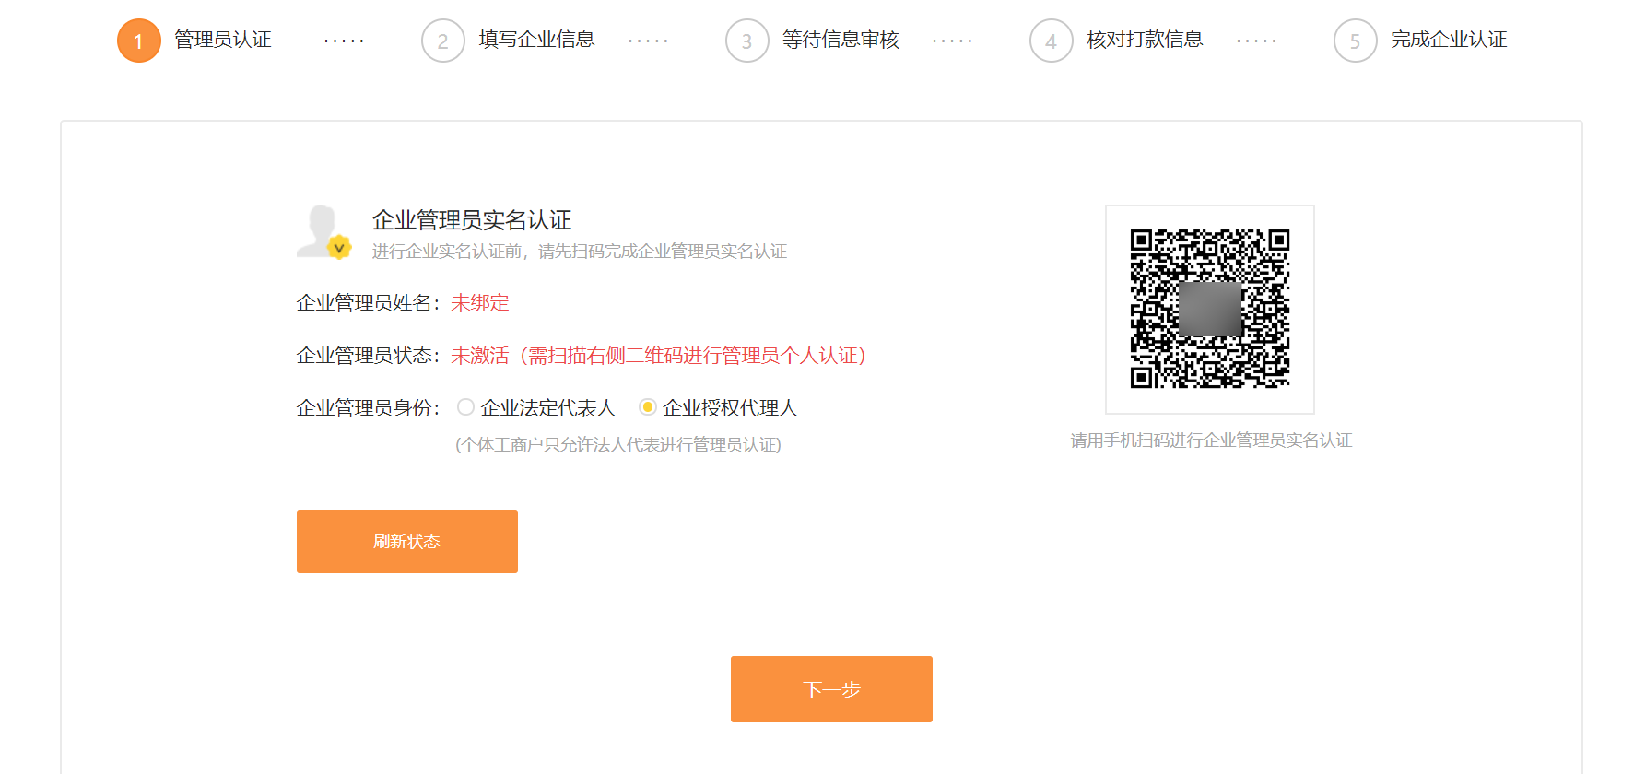Click the 企业管理员身份 label

[370, 408]
